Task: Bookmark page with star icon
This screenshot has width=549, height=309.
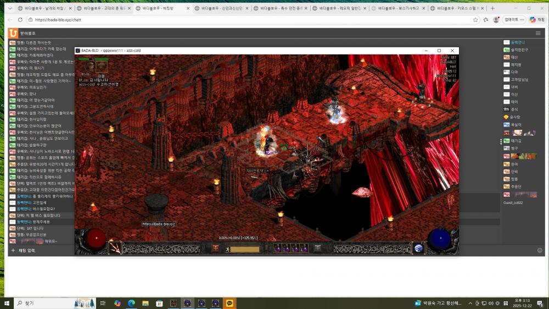Action: [x=485, y=19]
